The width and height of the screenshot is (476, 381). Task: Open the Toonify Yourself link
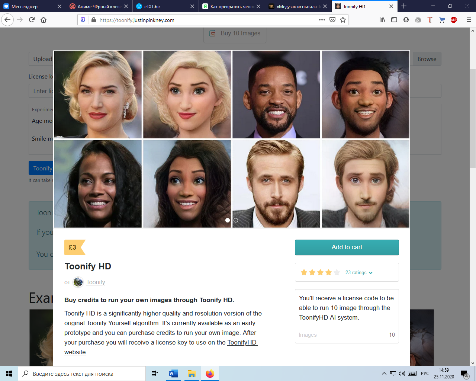pyautogui.click(x=109, y=323)
